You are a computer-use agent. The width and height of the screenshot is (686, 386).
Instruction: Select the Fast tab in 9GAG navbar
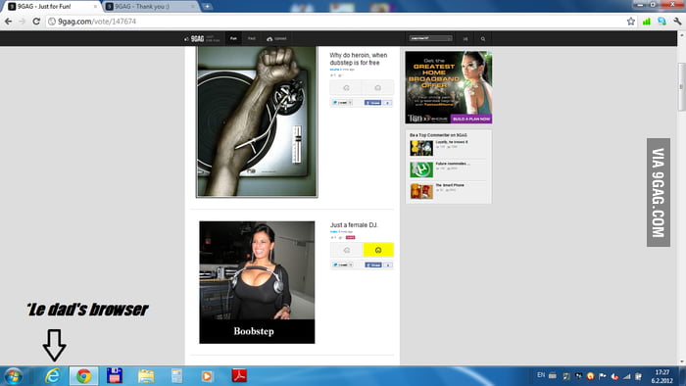[252, 39]
